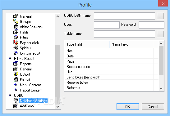Screen dimensions: 170x116
Task: Select Report Content tree item
Action: 31,90
